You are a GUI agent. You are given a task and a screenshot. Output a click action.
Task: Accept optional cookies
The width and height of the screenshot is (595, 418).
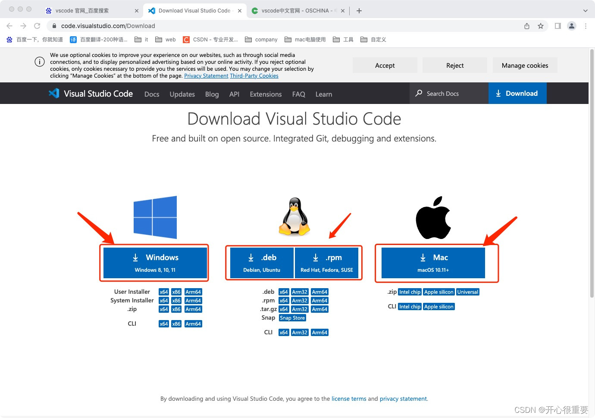tap(385, 65)
